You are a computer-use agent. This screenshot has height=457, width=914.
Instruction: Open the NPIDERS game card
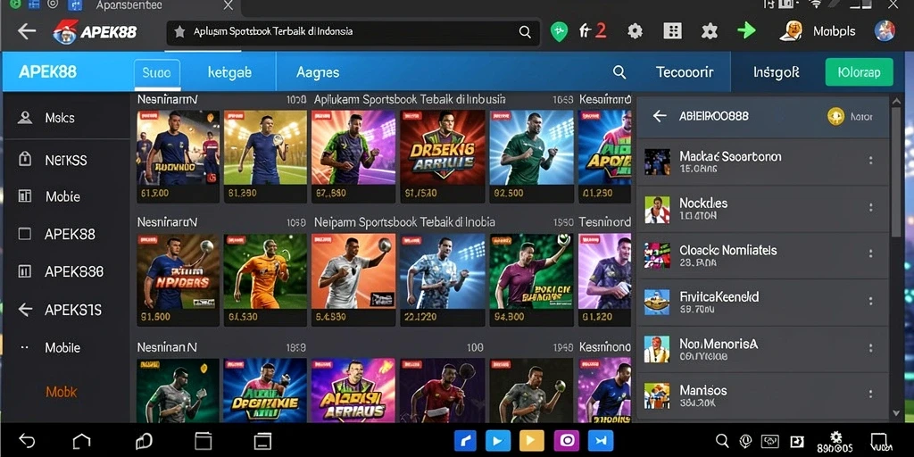pyautogui.click(x=179, y=279)
